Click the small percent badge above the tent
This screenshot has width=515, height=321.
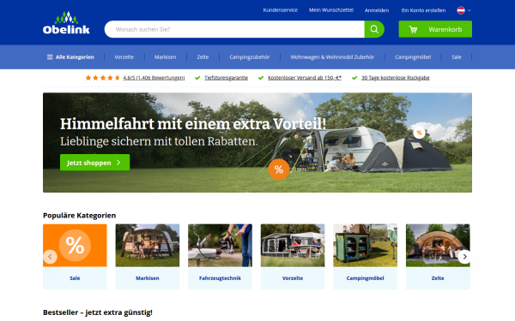click(x=419, y=133)
